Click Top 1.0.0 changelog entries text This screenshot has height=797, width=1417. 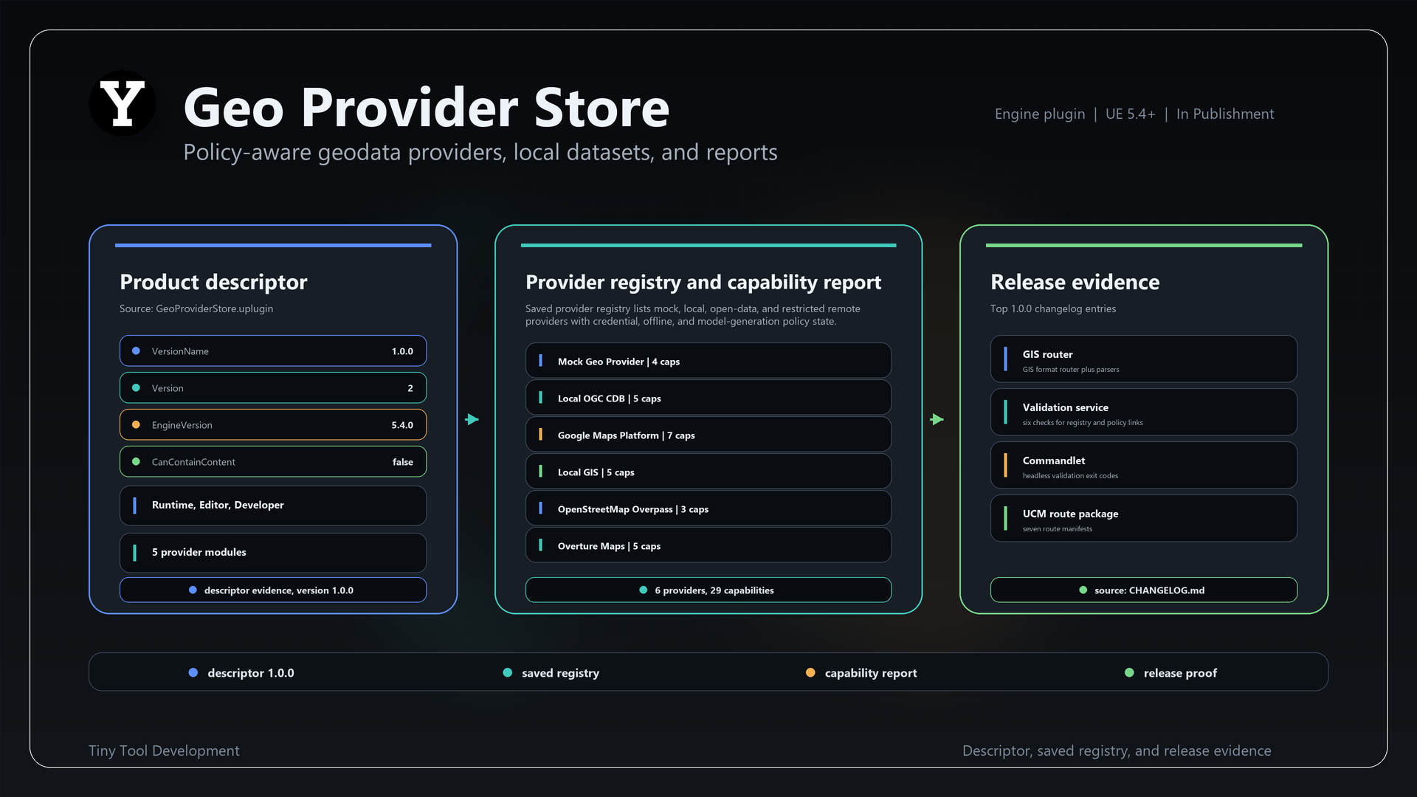(x=1053, y=308)
